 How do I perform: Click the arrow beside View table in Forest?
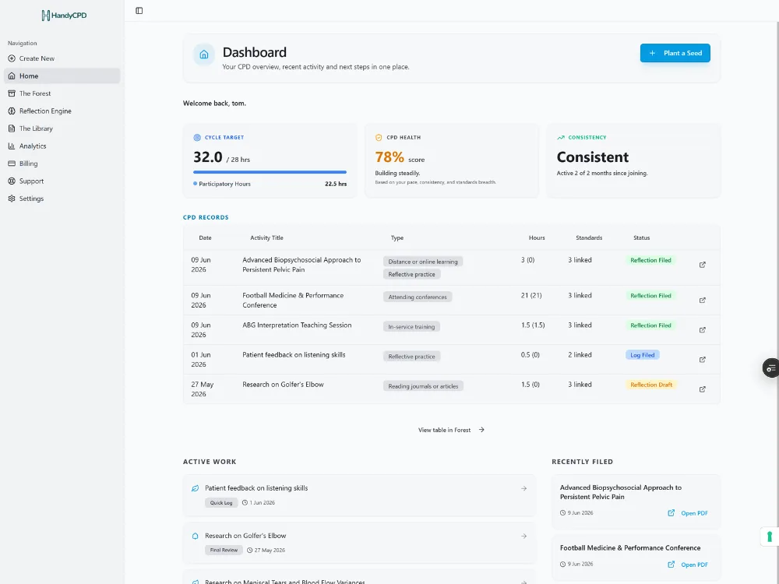(x=481, y=430)
